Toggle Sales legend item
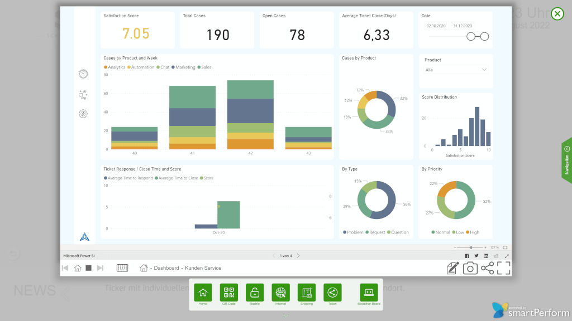This screenshot has width=572, height=321. [204, 67]
